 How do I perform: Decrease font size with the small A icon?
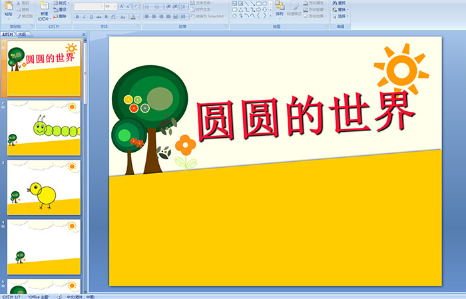coord(128,6)
